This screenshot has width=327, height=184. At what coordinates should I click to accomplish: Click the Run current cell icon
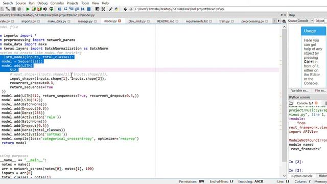click(x=34, y=9)
